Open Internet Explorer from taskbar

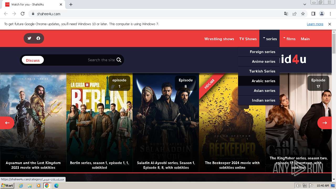pos(21,186)
